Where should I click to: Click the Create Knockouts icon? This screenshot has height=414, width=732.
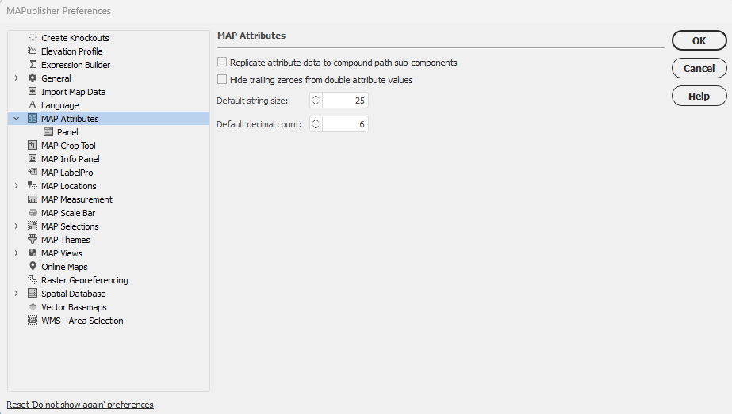coord(33,38)
